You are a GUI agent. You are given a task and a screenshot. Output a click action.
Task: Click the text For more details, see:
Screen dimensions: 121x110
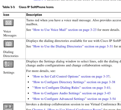(41, 71)
